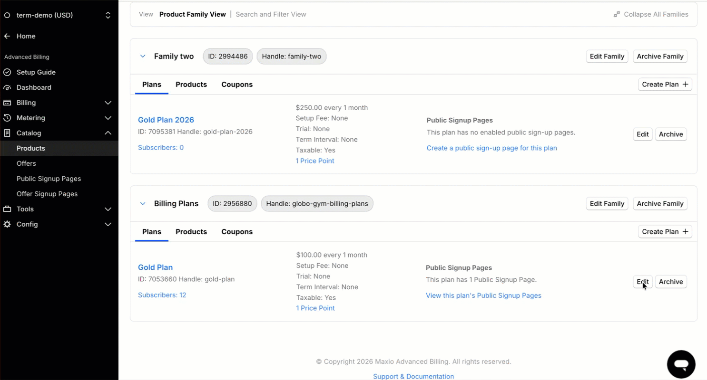Click Edit Family for Billing Plans
This screenshot has width=707, height=380.
607,203
